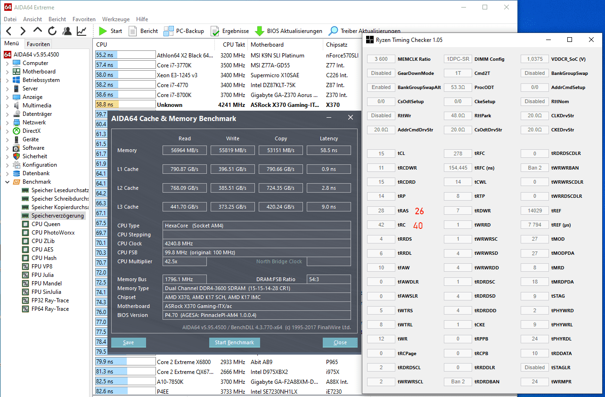Screen dimensions: 605x397
Task: Open the user icon in AIDA64 toolbar
Action: pyautogui.click(x=67, y=31)
